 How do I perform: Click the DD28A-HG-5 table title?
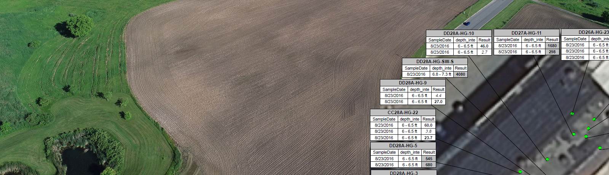pyautogui.click(x=403, y=145)
